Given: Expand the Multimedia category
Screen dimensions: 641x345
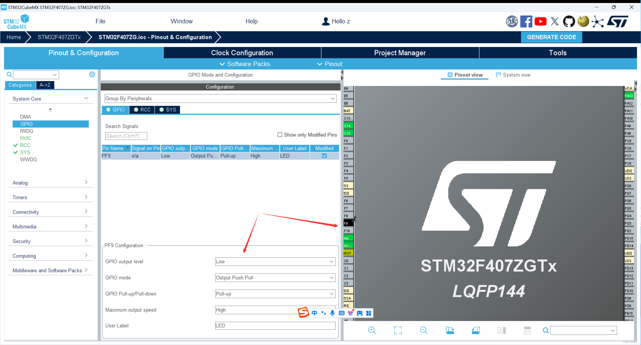Looking at the screenshot, I should pos(51,227).
